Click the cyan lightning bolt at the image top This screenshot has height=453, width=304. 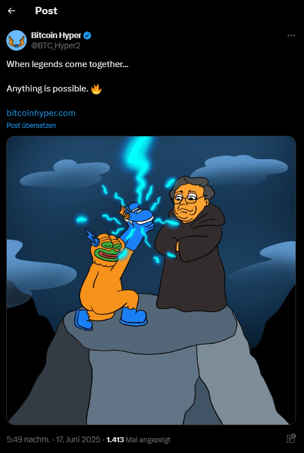click(x=140, y=168)
